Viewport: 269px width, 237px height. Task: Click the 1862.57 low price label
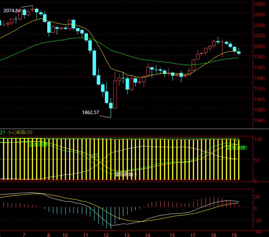point(90,112)
